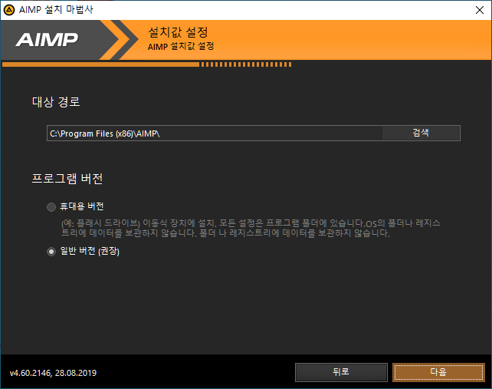Click the portable version description text
Screen dimensions: 492x389
(251, 228)
